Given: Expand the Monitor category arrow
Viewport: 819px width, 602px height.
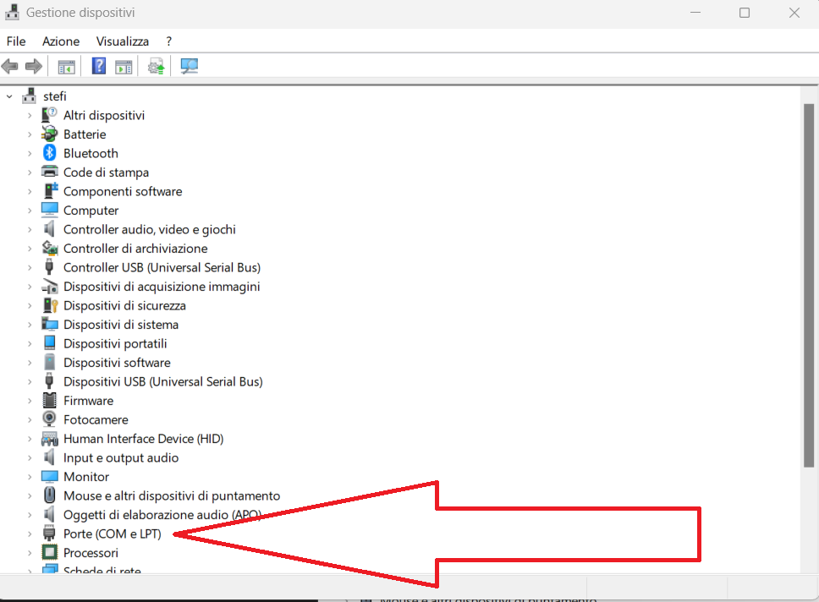Looking at the screenshot, I should (x=30, y=477).
